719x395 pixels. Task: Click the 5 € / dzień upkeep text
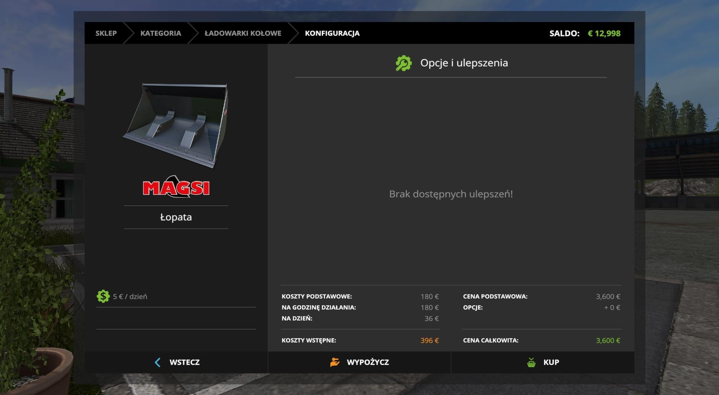point(130,297)
